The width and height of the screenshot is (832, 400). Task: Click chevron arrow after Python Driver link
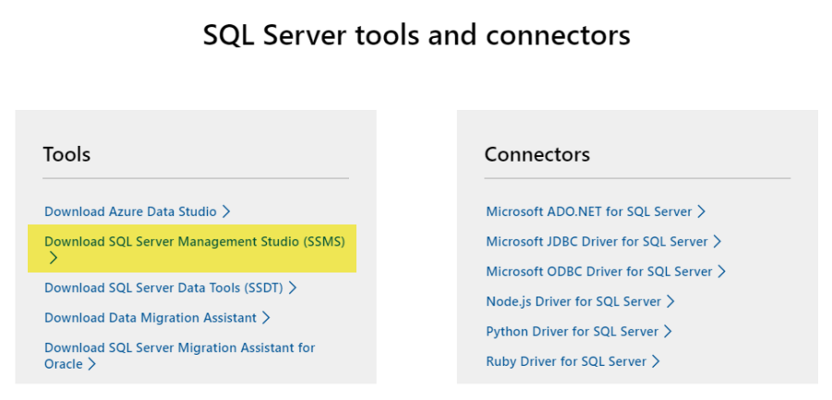click(x=668, y=332)
